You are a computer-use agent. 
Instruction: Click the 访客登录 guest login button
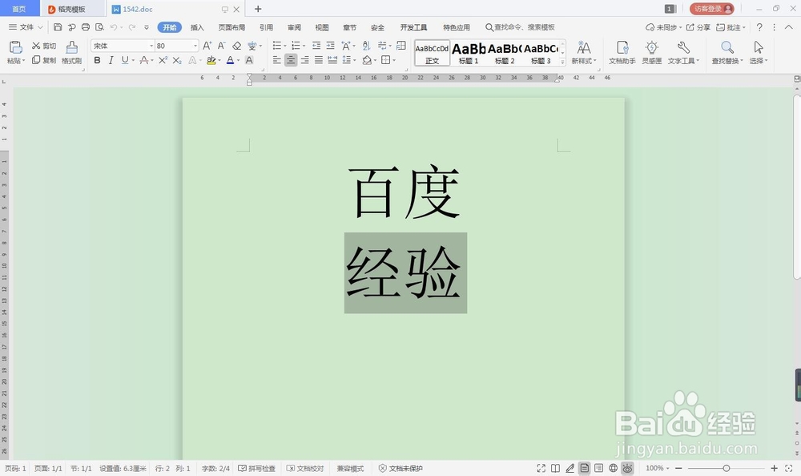[711, 9]
